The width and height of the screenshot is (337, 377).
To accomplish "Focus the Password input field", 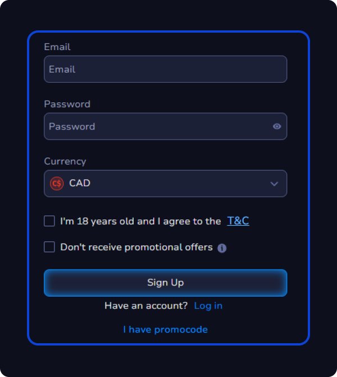I will pyautogui.click(x=157, y=127).
